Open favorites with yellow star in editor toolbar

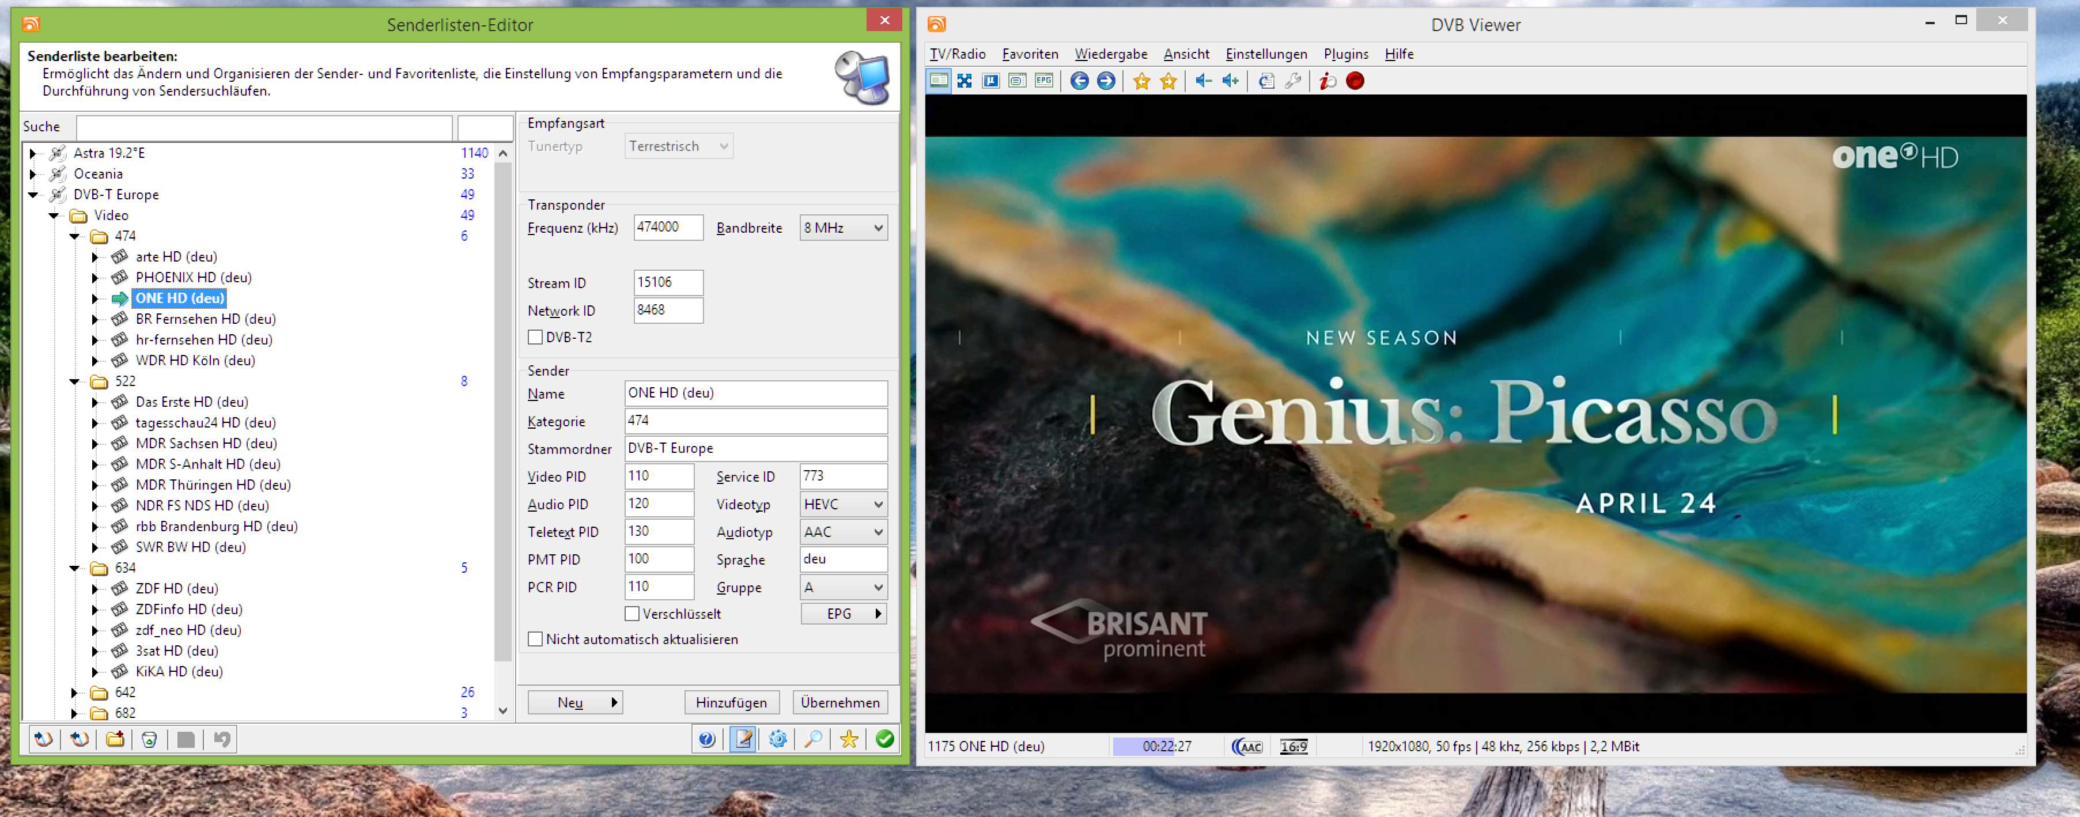click(x=849, y=739)
